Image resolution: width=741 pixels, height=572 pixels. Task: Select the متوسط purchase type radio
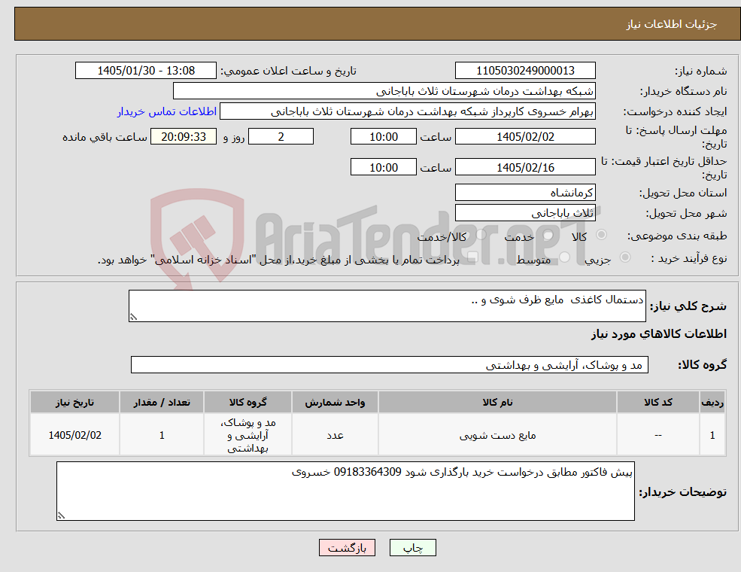565,257
